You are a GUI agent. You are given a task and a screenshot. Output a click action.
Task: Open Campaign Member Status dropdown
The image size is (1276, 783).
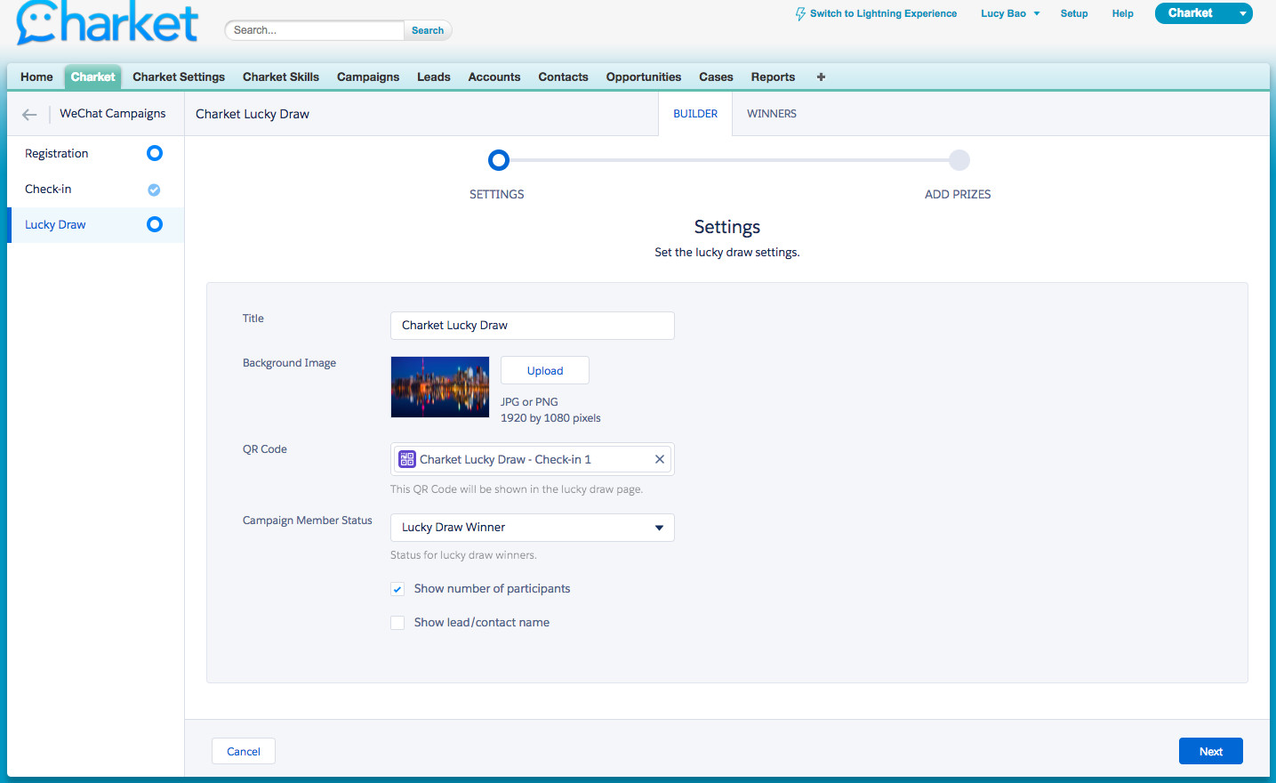click(532, 528)
